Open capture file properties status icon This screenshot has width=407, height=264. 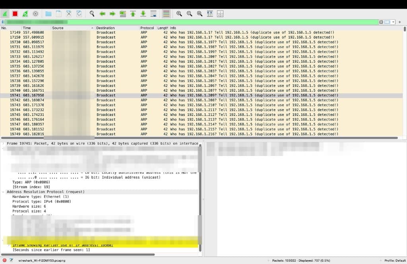coord(12,260)
